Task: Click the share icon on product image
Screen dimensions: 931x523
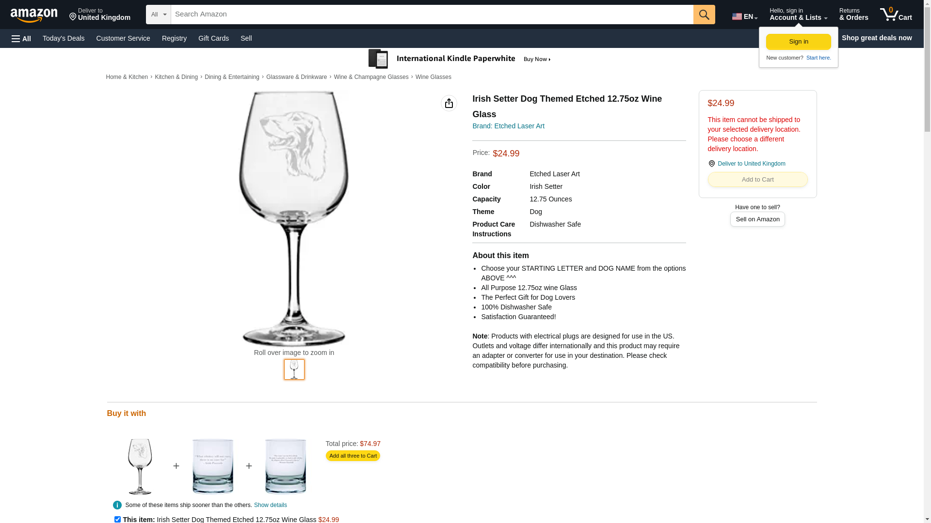Action: (x=449, y=103)
